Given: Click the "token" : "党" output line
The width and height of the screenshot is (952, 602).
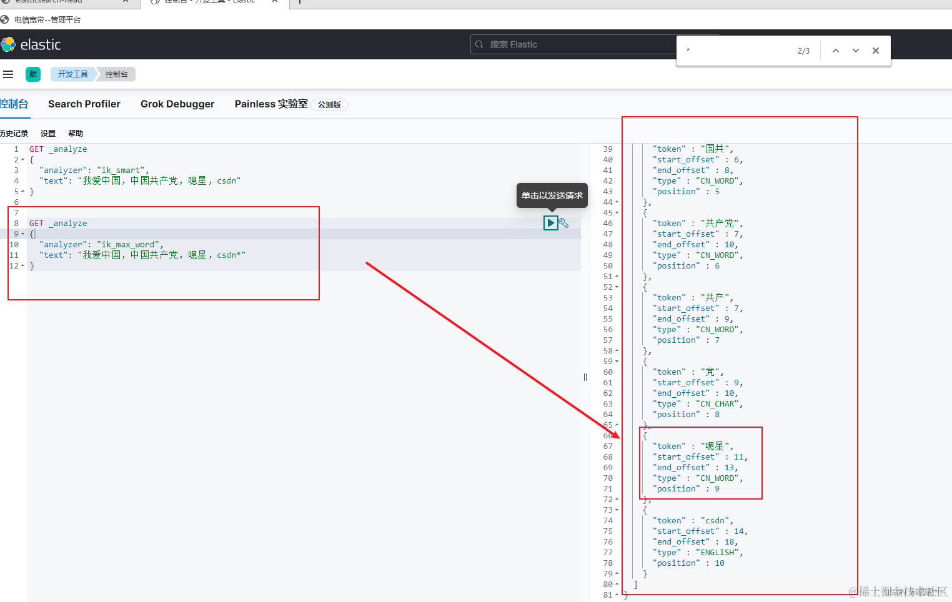Looking at the screenshot, I should pyautogui.click(x=688, y=372).
